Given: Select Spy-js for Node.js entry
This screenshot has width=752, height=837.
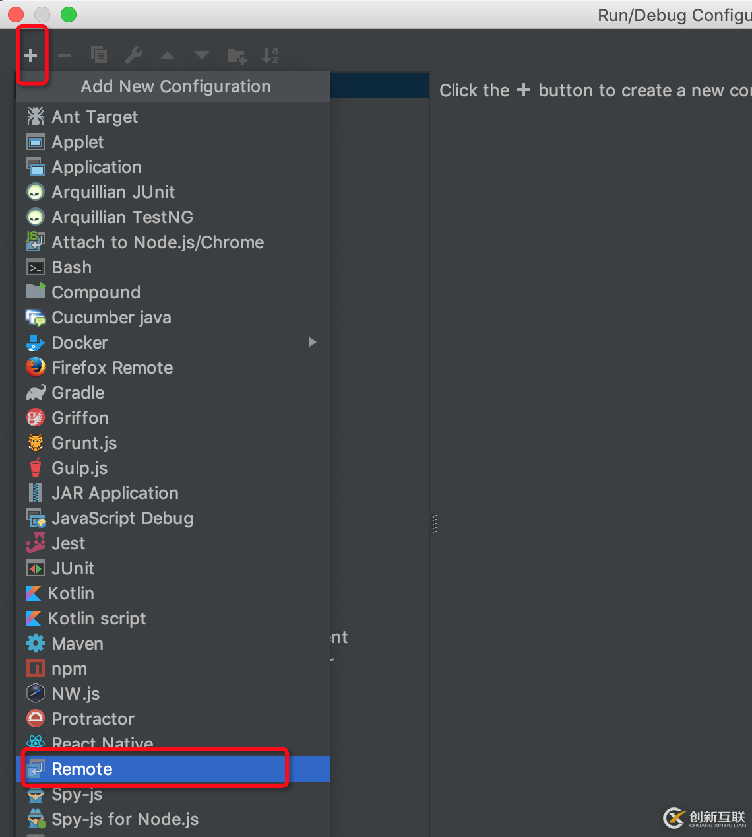Looking at the screenshot, I should pos(173,819).
